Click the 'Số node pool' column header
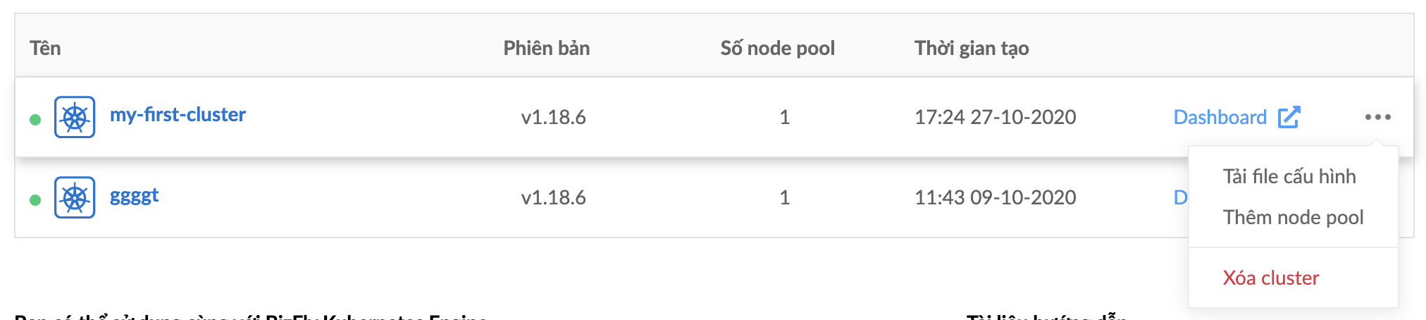This screenshot has width=1426, height=320. coord(777,48)
